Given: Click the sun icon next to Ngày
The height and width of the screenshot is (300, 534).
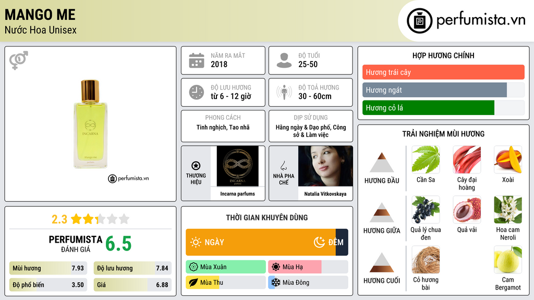Looking at the screenshot, I should click(x=196, y=242).
